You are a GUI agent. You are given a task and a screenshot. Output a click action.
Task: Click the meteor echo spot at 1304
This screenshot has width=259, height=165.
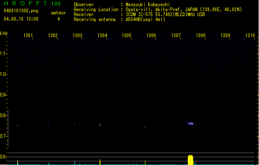(x=100, y=125)
